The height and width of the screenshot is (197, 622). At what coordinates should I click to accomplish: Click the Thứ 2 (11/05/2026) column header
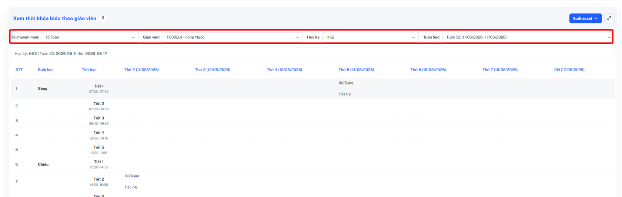142,70
